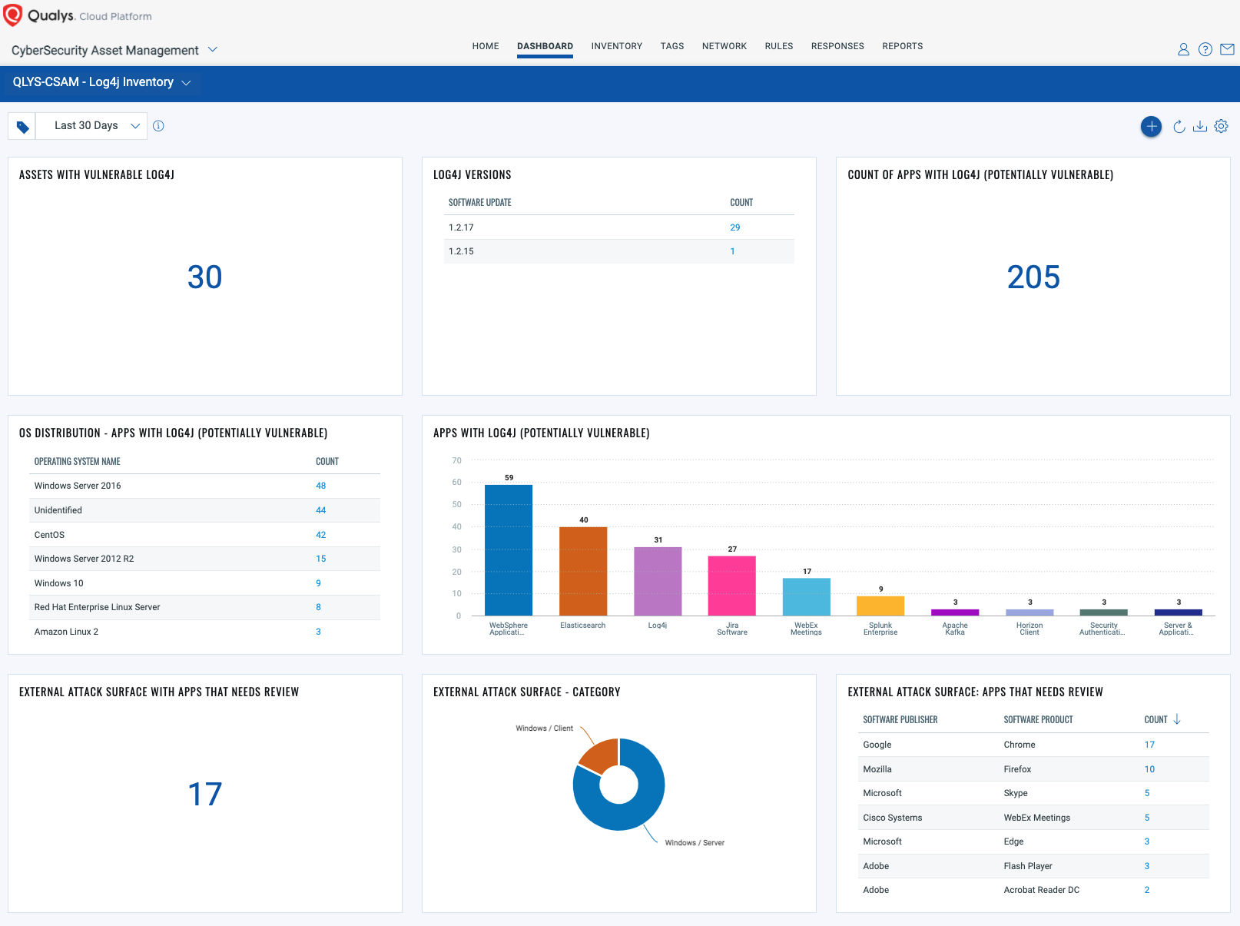Click the orange Elasticsearch bar

[583, 571]
